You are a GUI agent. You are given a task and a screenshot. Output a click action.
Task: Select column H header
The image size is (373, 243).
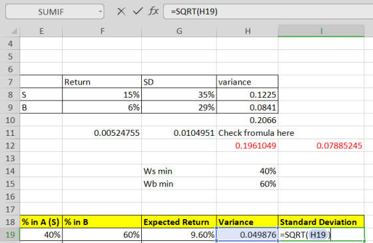click(x=247, y=31)
